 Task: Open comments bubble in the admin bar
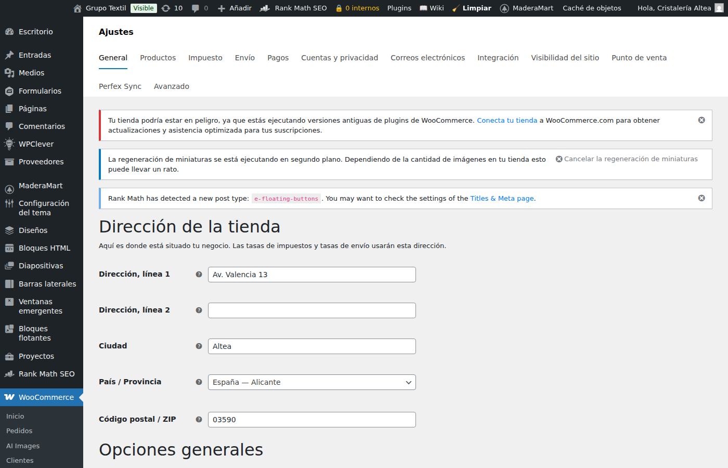pyautogui.click(x=200, y=8)
